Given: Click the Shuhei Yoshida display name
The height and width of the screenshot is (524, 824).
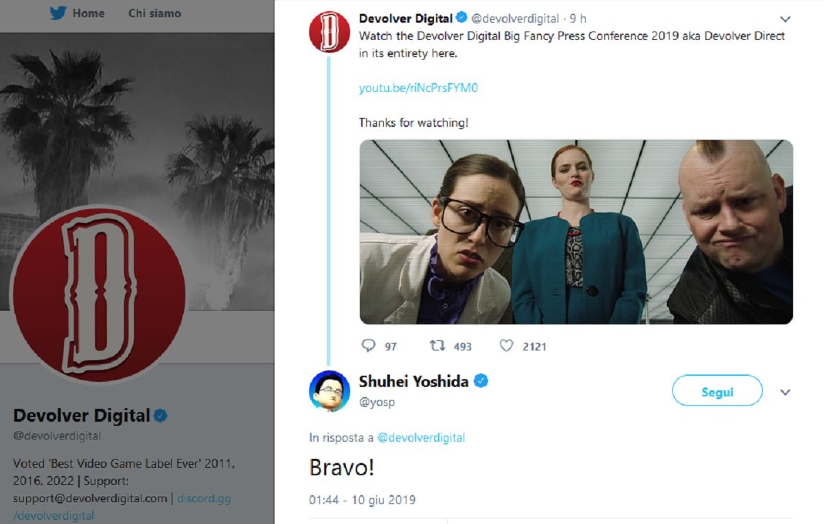Looking at the screenshot, I should click(x=413, y=381).
